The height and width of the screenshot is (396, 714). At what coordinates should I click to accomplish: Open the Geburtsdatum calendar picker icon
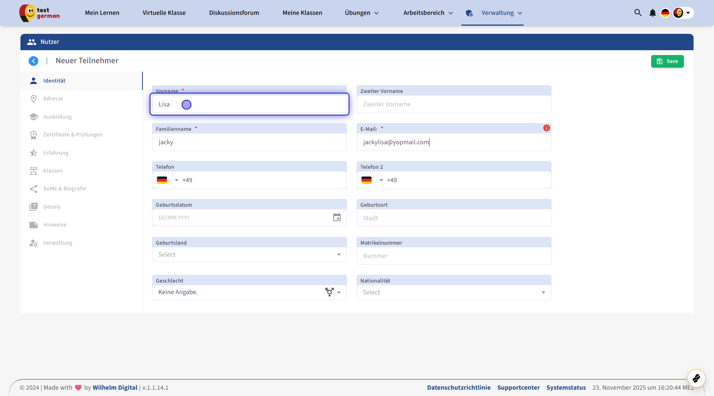tap(337, 218)
